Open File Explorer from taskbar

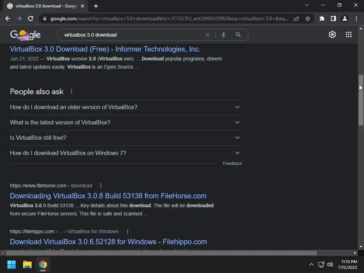pos(27,264)
